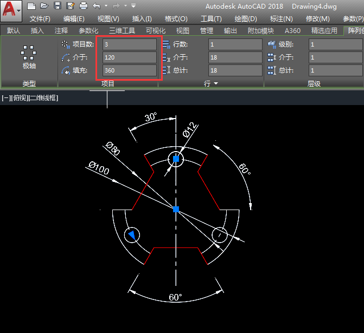Click the blue center grip of the array
This screenshot has width=364, height=333.
point(176,208)
